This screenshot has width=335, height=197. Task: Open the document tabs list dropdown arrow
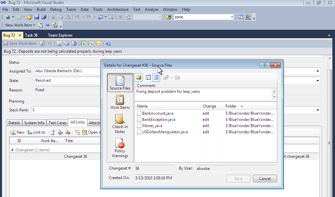pos(329,36)
